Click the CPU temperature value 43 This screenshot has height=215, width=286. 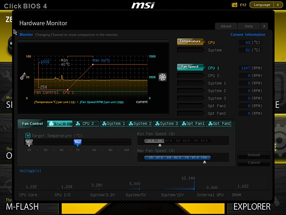click(247, 43)
